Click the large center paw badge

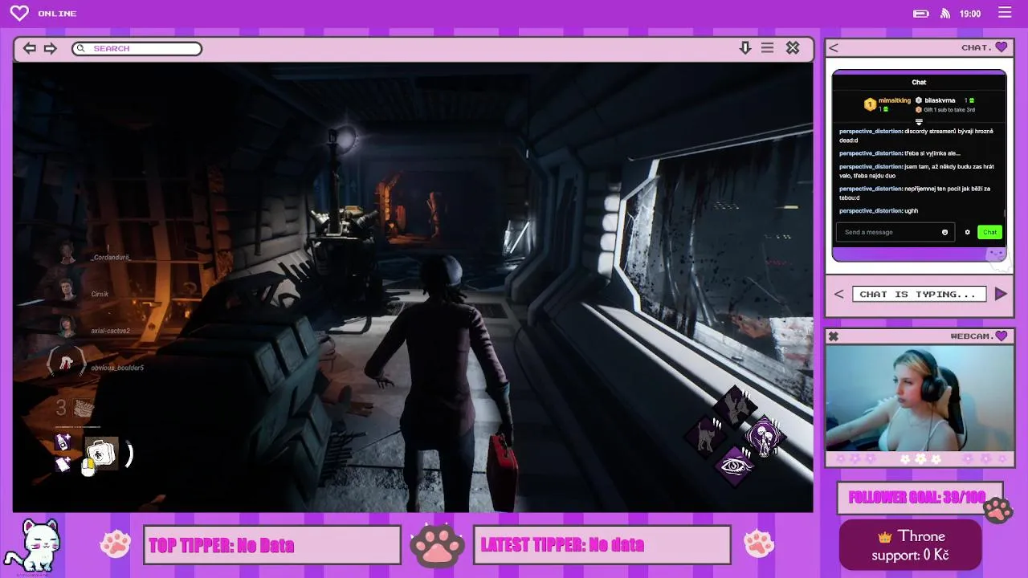click(x=438, y=545)
